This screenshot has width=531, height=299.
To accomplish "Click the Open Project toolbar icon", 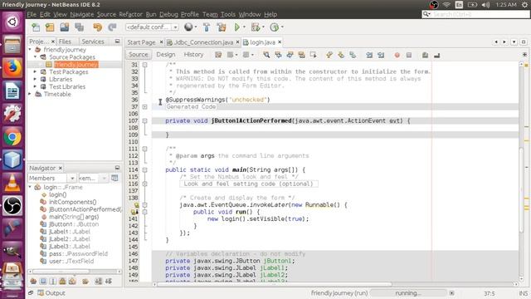I will (x=65, y=27).
